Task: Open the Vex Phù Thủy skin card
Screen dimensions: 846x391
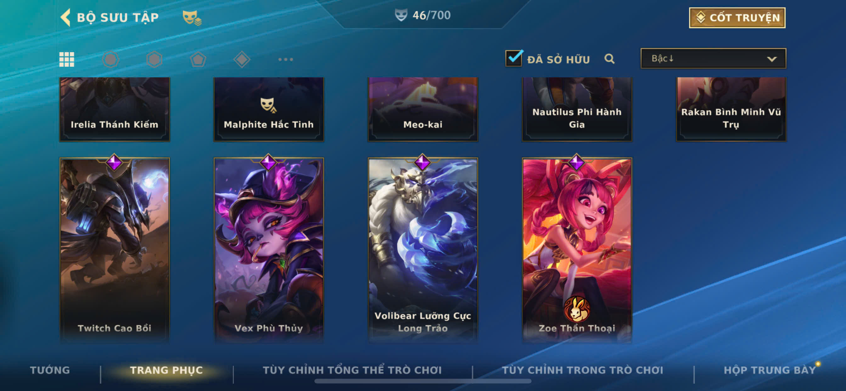Action: point(269,250)
